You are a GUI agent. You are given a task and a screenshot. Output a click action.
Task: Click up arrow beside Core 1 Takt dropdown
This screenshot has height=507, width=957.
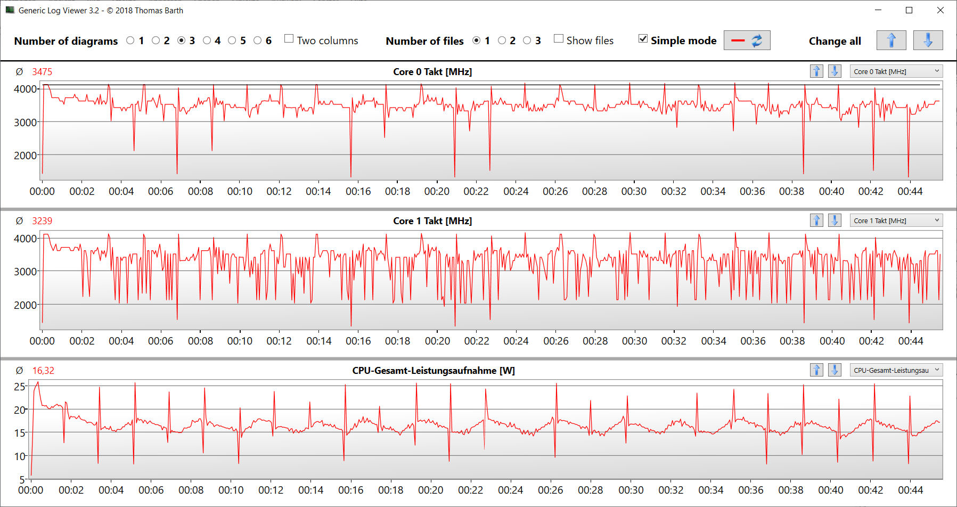[816, 220]
